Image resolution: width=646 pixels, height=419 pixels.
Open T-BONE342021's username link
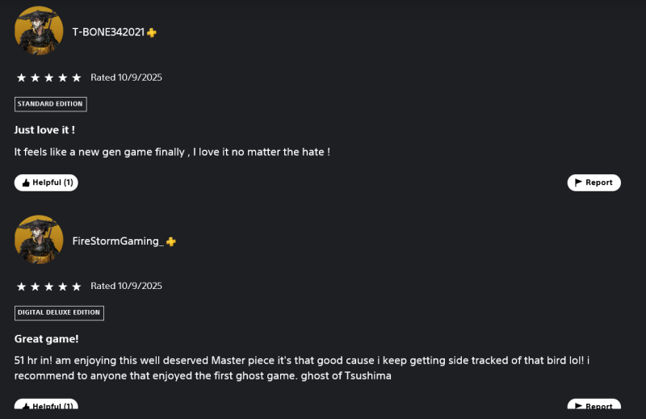click(107, 32)
